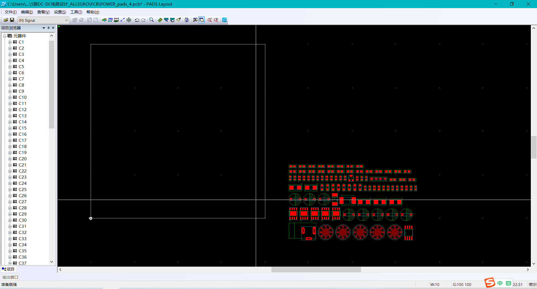Screen dimensions: 537x289
Task: Click the Board view toolbar icon
Action: coord(160,20)
